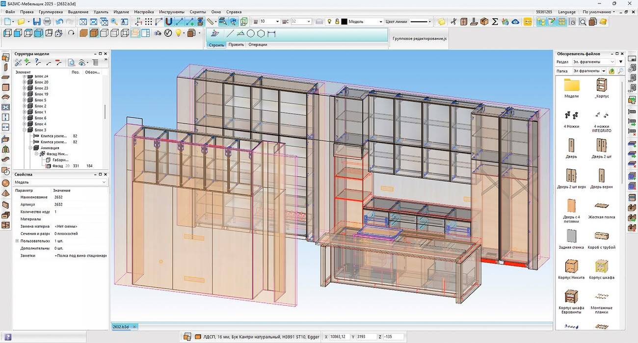Click the Language button
Viewport: 638px width, 343px height.
(x=567, y=12)
